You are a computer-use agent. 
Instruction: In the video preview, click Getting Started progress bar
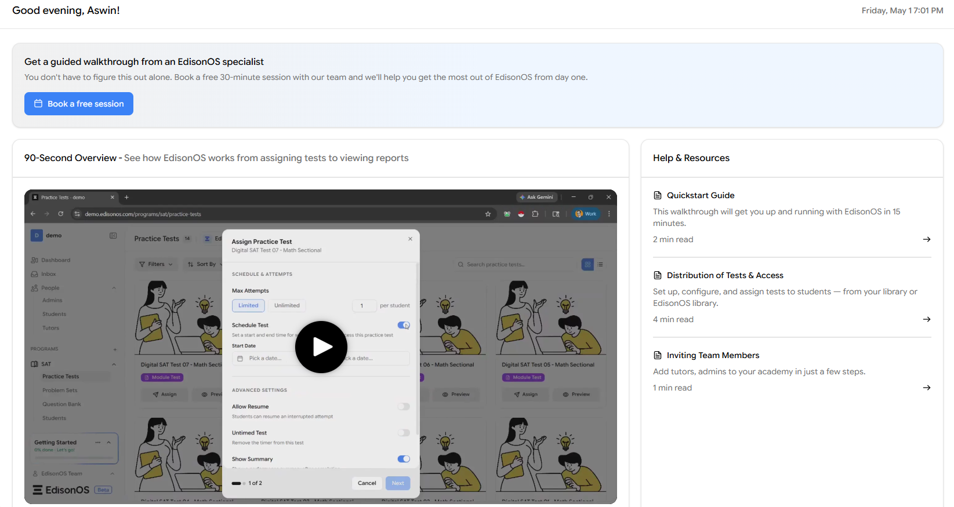tap(73, 458)
